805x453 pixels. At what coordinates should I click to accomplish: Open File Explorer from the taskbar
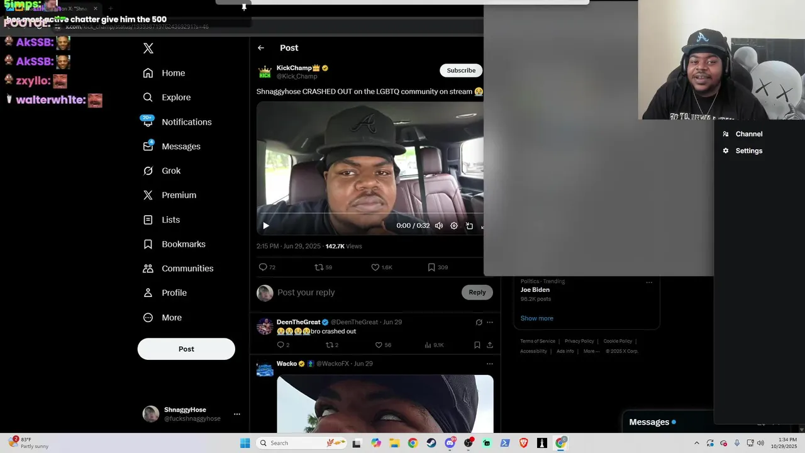click(x=394, y=443)
